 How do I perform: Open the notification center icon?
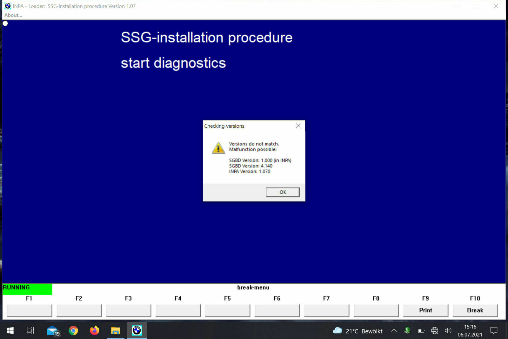494,331
